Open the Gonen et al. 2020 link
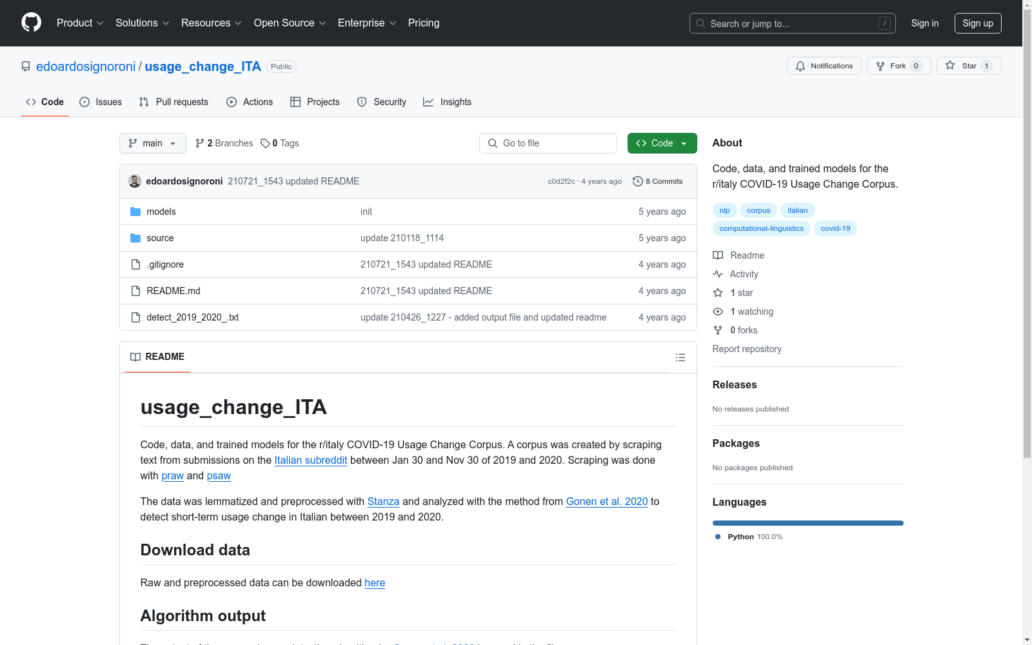This screenshot has width=1032, height=645. [607, 502]
